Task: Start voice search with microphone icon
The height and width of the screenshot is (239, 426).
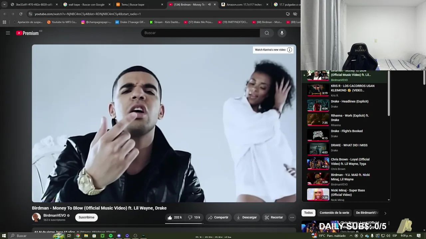Action: pyautogui.click(x=282, y=33)
